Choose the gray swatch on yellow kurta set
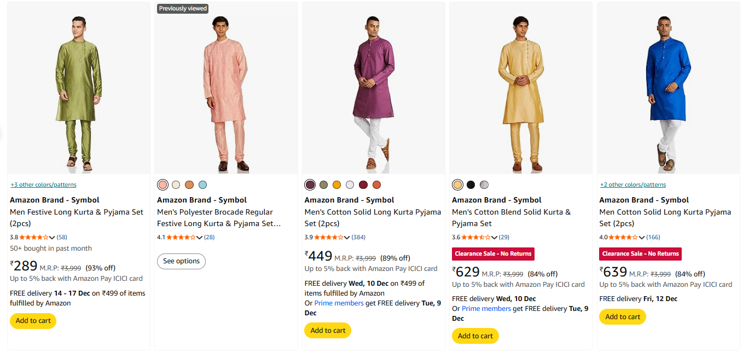Image resolution: width=743 pixels, height=352 pixels. (484, 184)
